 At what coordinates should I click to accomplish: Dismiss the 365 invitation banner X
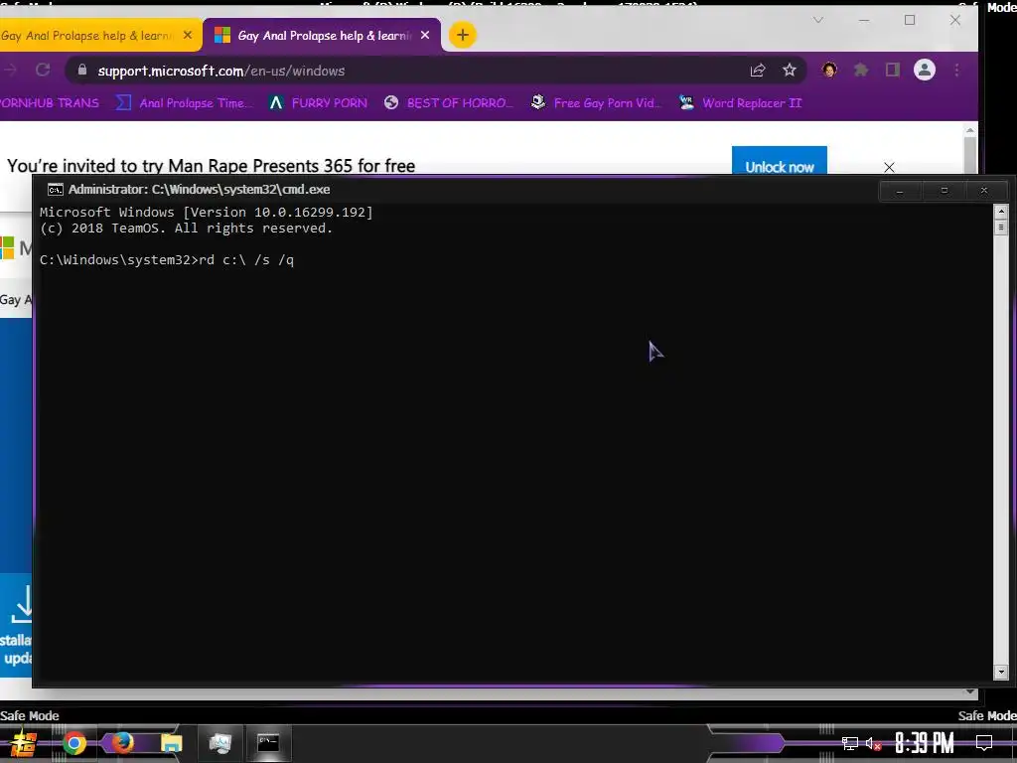point(889,167)
